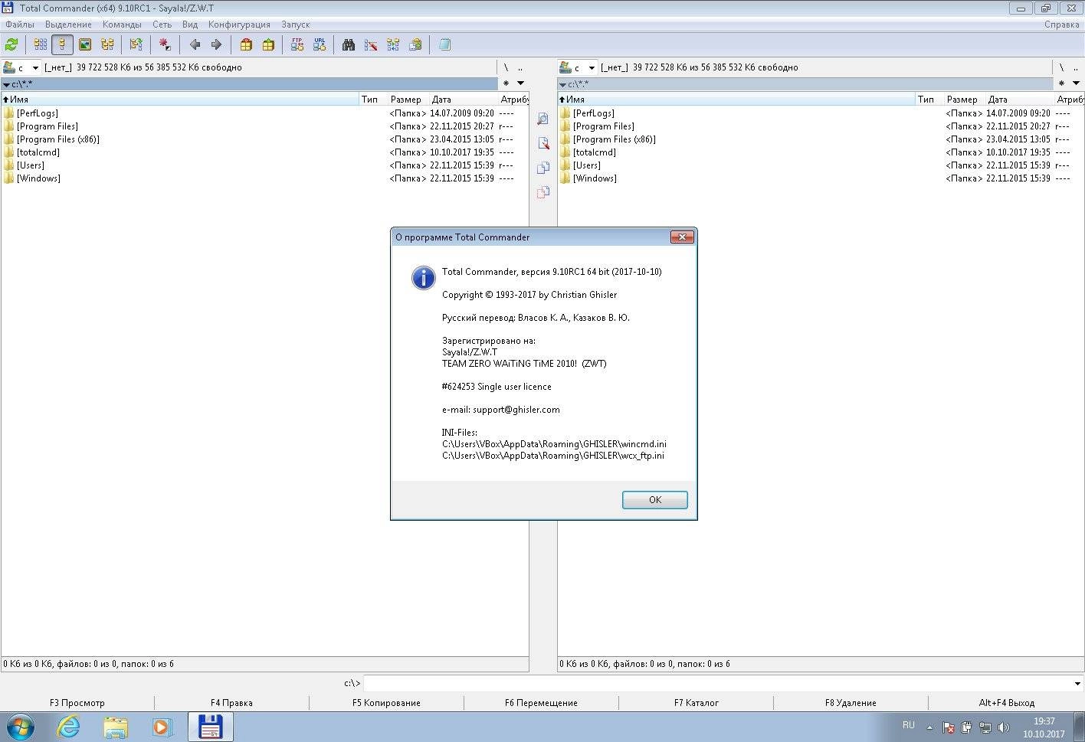The image size is (1085, 742).
Task: Open right panel directory history arrow
Action: coord(1076,83)
